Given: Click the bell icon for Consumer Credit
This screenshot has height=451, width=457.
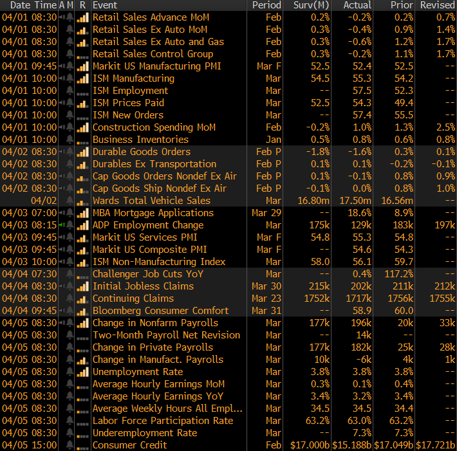Looking at the screenshot, I should click(x=69, y=445).
